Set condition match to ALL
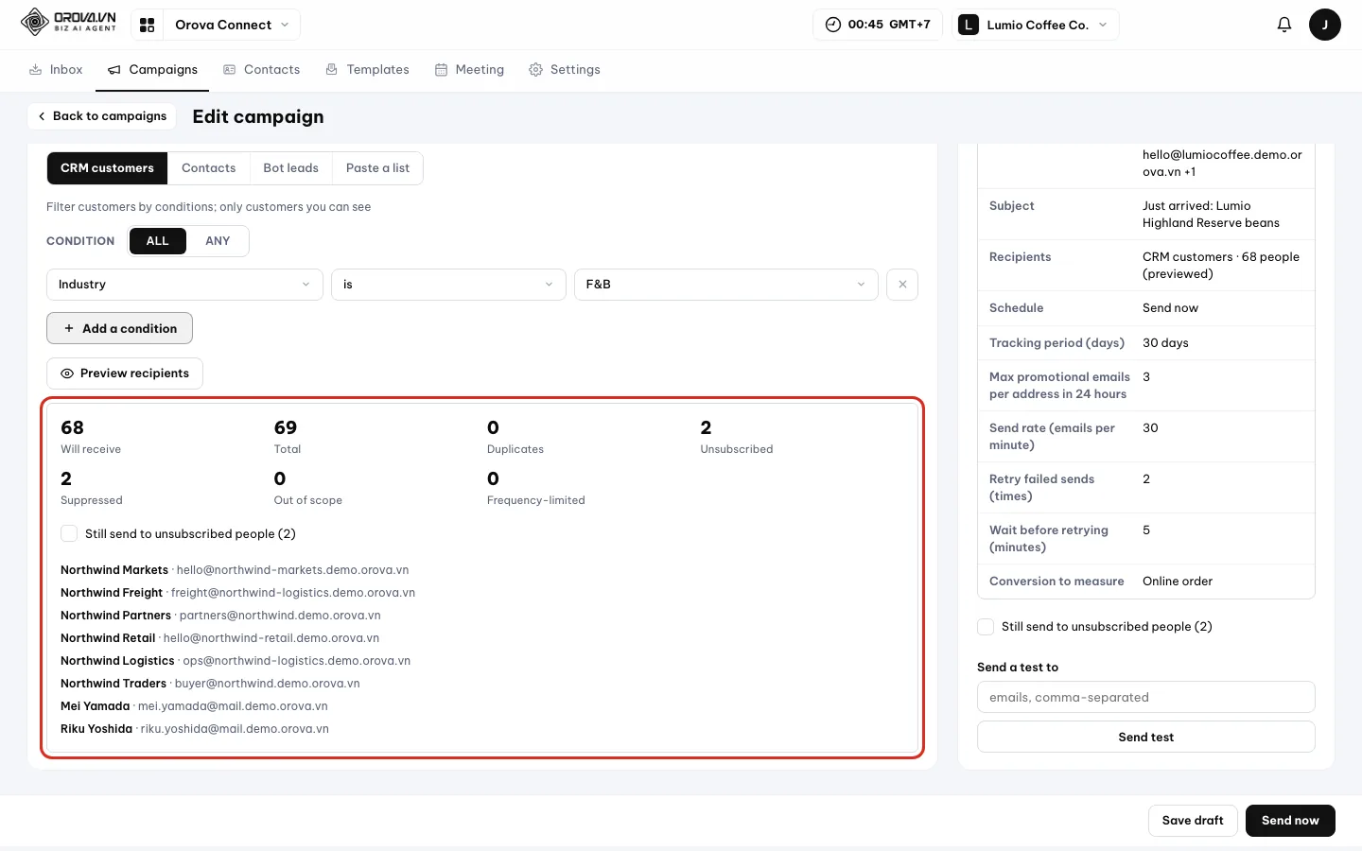This screenshot has width=1362, height=851. pos(158,241)
